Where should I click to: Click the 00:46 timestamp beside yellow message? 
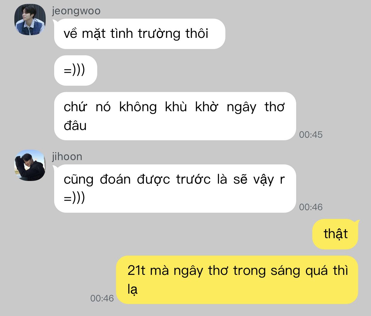click(102, 298)
